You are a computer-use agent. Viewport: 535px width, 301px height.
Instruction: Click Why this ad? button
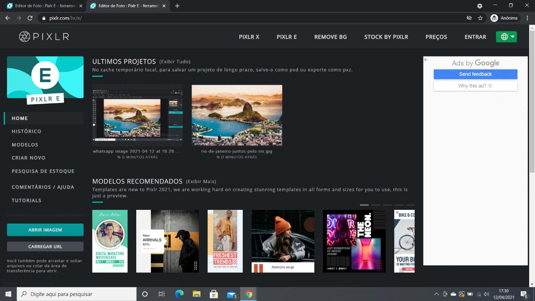476,86
